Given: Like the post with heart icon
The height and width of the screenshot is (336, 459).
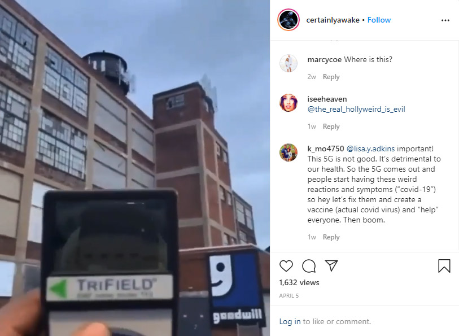Looking at the screenshot, I should point(286,266).
